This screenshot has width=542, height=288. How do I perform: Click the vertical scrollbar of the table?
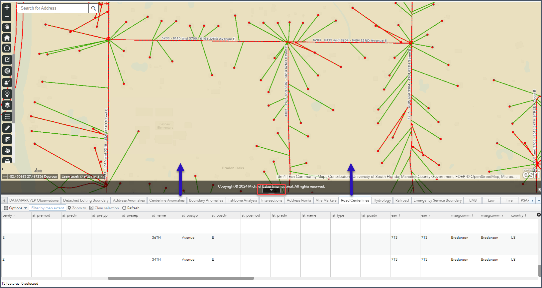click(x=540, y=270)
